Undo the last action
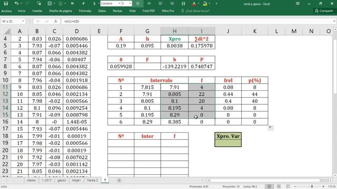Viewport: 337px width, 189px height. pos(16,4)
